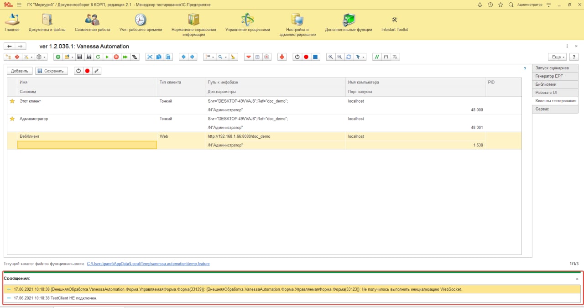The image size is (584, 308).
Task: Open the Infostart Toolkit section
Action: tap(395, 23)
